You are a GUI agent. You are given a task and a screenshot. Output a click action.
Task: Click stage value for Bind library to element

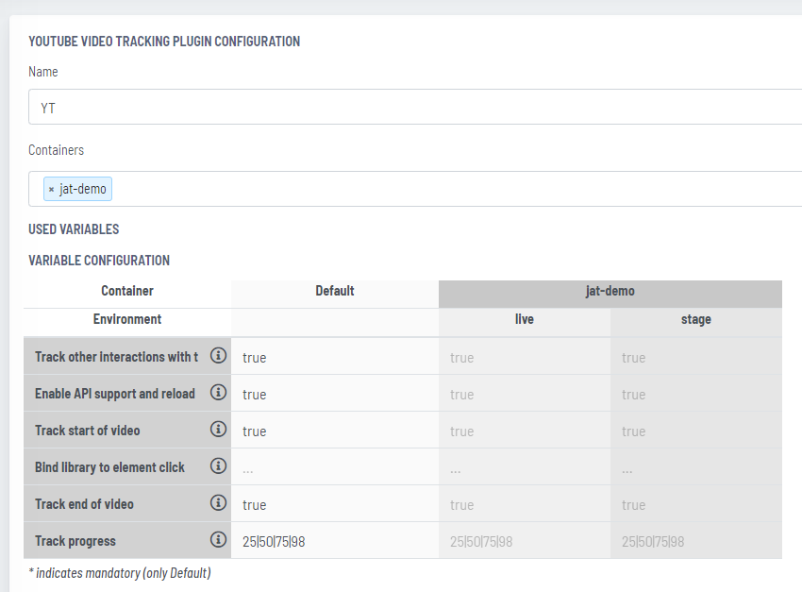696,467
